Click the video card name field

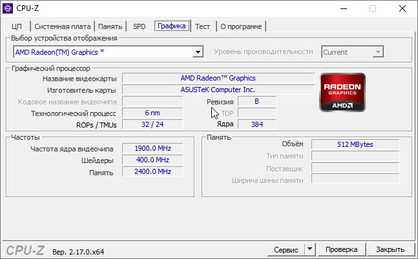pos(218,79)
